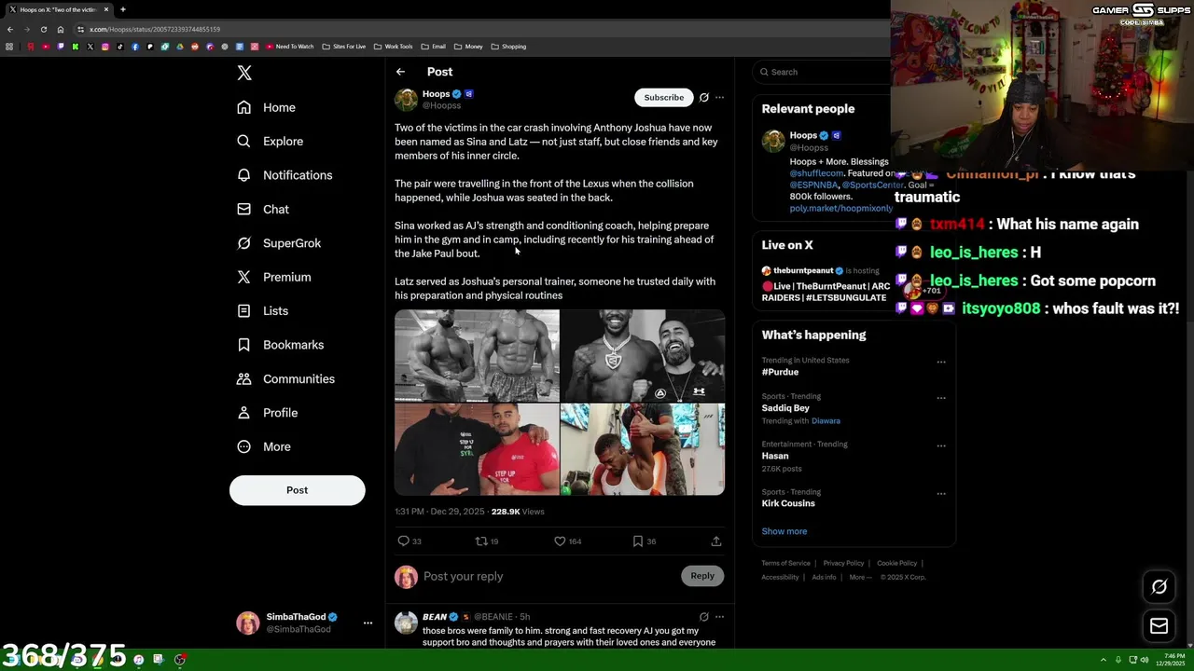
Task: Click the Diawara trending link
Action: tap(826, 421)
